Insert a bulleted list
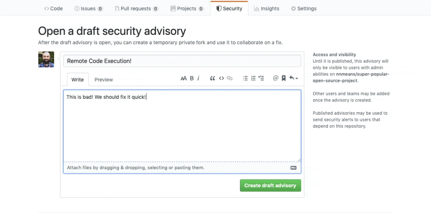This screenshot has width=431, height=215. (x=245, y=78)
